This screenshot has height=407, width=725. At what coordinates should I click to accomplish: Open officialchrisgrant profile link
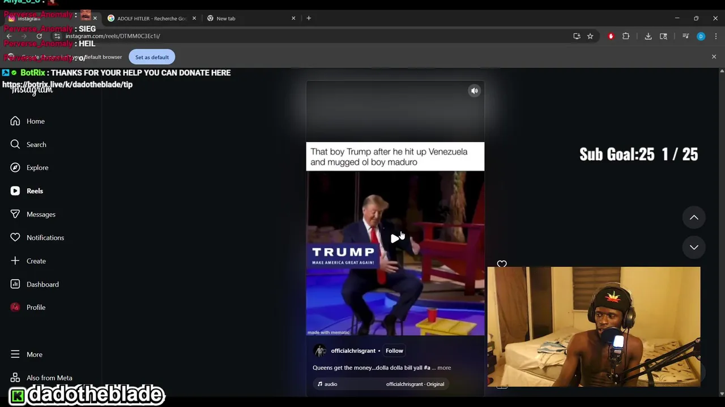(x=353, y=351)
